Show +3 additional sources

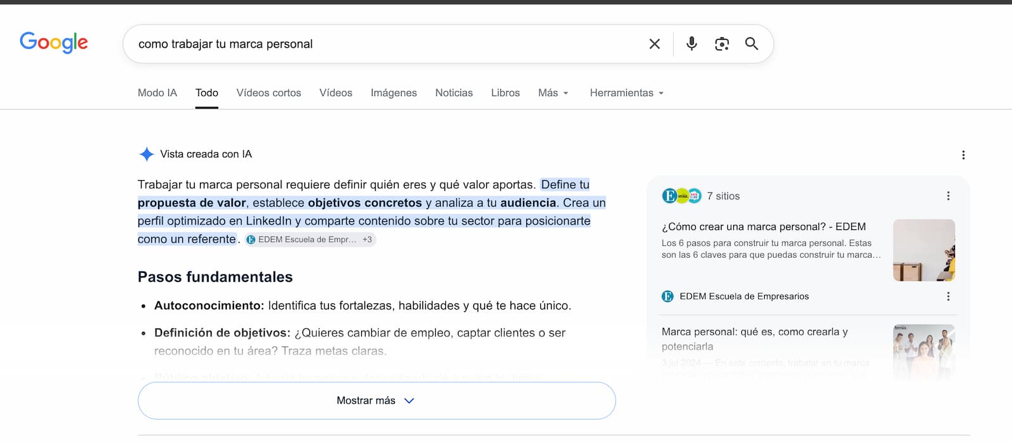pyautogui.click(x=367, y=240)
